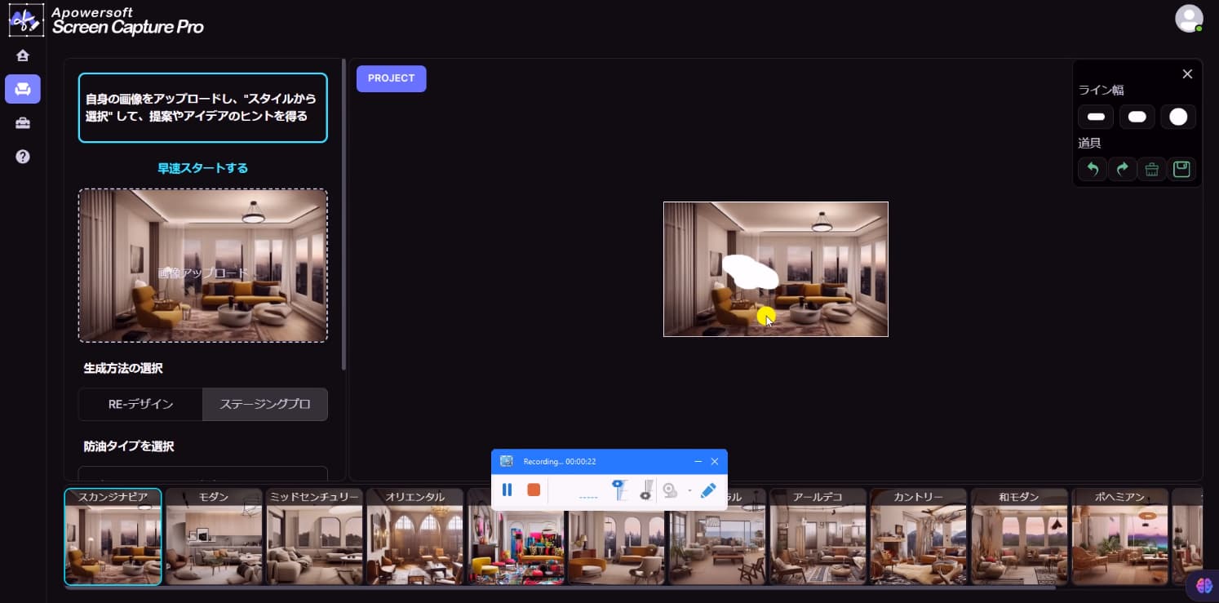Screen dimensions: 1219x603
Task: Click the 早速スタートする link
Action: [x=202, y=167]
